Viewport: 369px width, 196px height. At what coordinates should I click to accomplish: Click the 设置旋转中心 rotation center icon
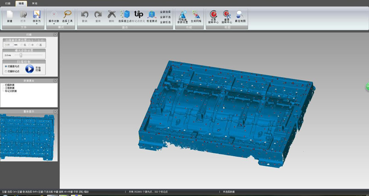coord(214,16)
